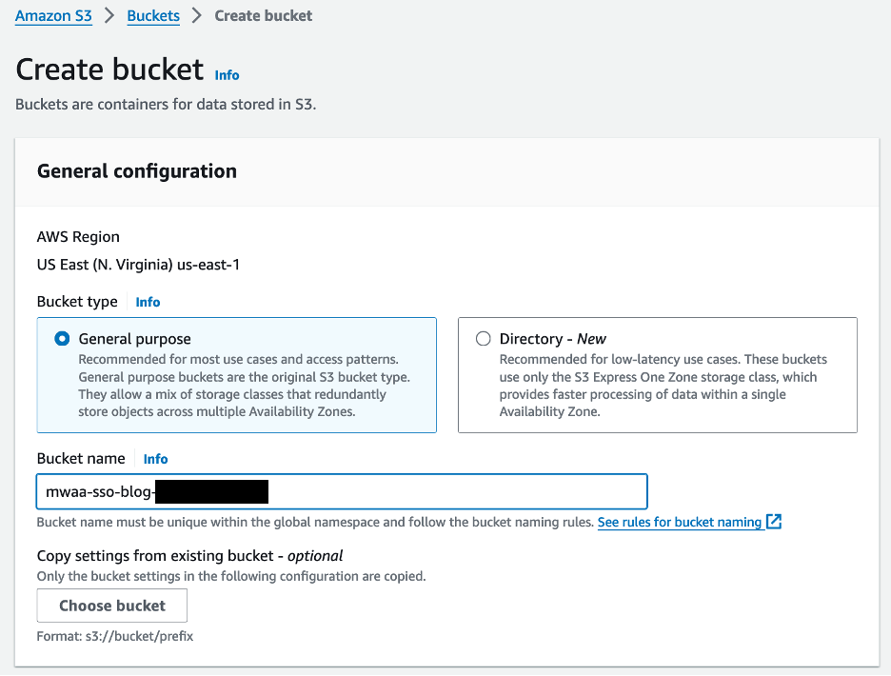Click the General configuration section header
891x676 pixels.
tap(137, 171)
